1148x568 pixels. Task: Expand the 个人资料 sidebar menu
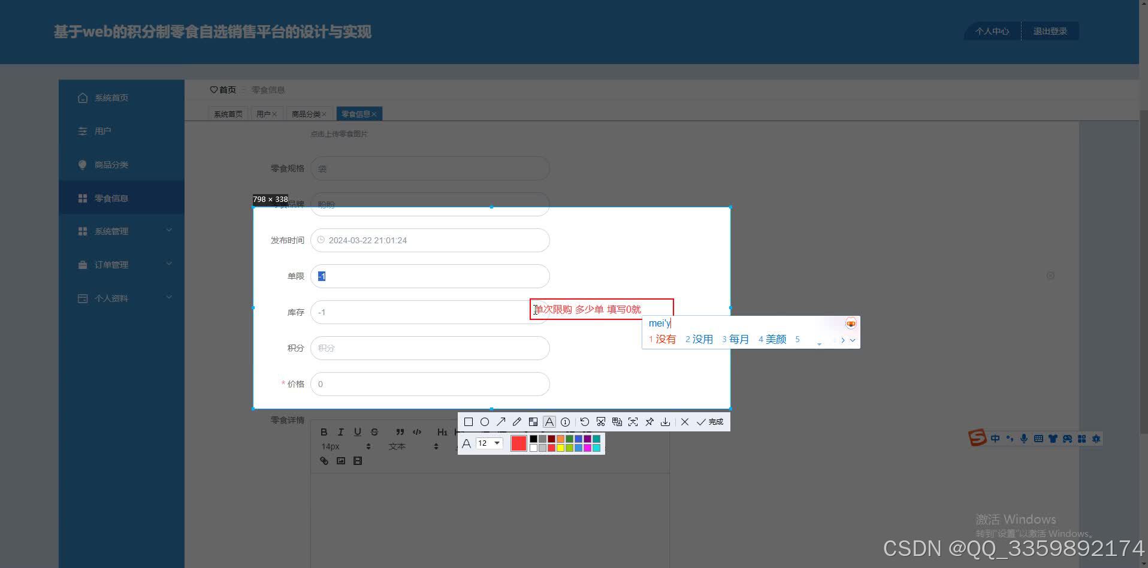click(122, 298)
